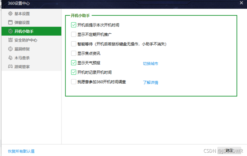Disable the 显示天气预报 checkbox
Screen dimensions: 247x156
(x=74, y=63)
